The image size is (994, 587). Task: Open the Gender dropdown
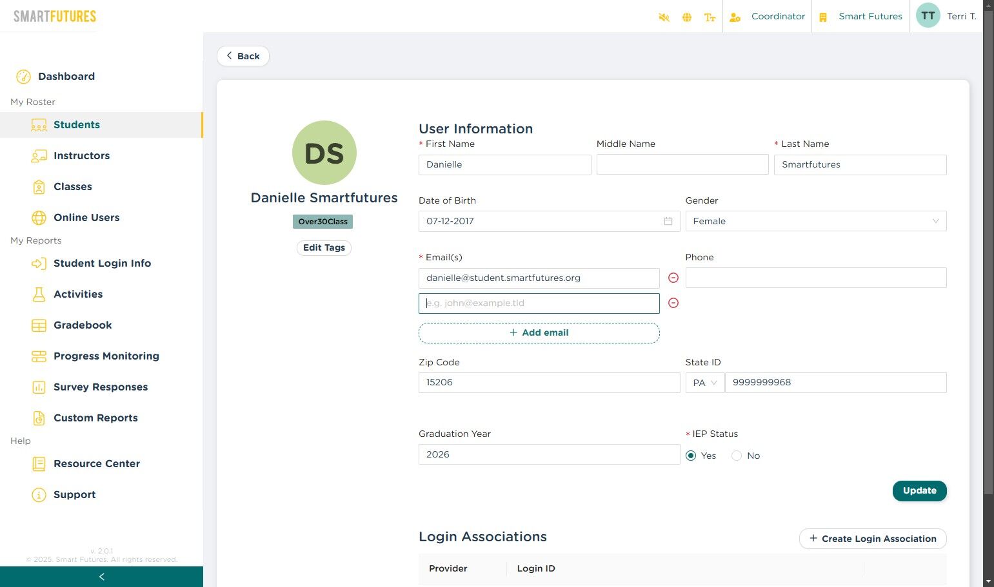[815, 221]
